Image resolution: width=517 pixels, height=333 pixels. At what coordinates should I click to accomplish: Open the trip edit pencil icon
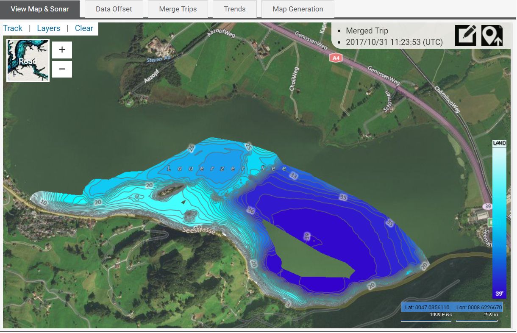[x=465, y=36]
